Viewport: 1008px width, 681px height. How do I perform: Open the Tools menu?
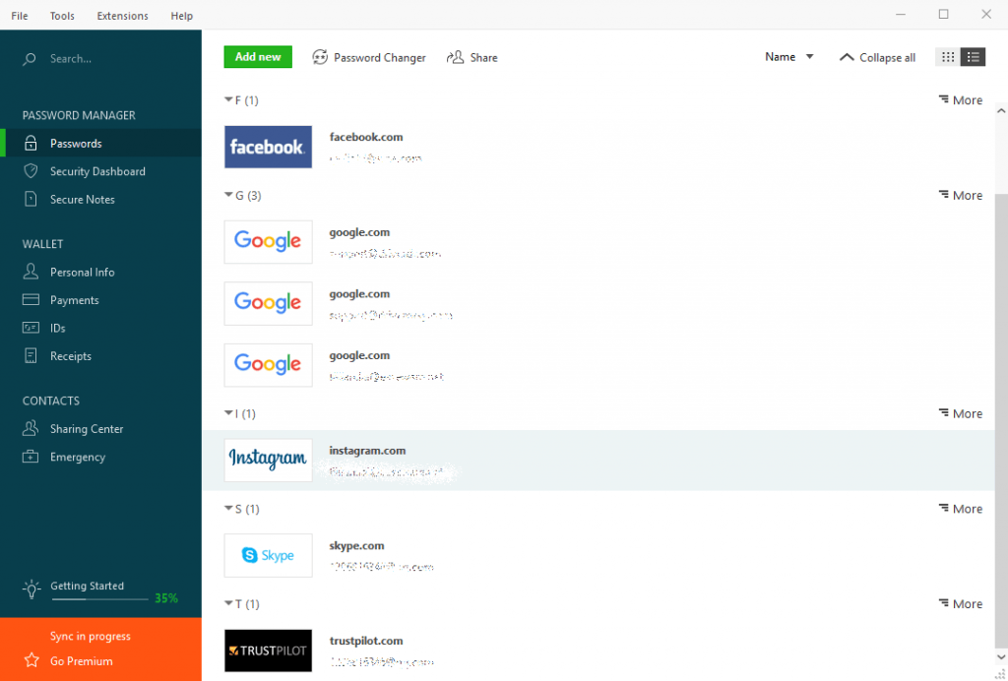tap(62, 16)
